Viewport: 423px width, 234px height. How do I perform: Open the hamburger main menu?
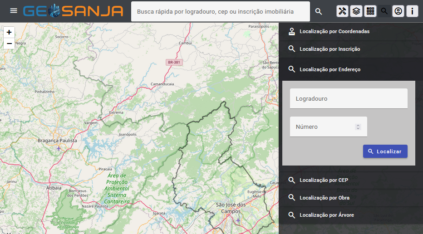(x=14, y=11)
